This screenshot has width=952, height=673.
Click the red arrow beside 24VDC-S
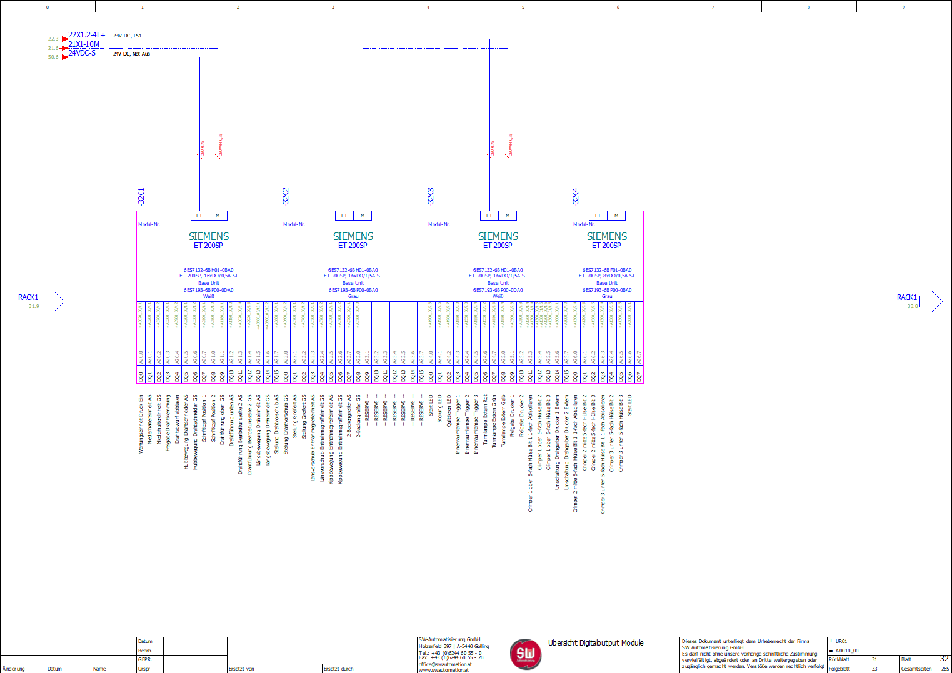pos(64,57)
